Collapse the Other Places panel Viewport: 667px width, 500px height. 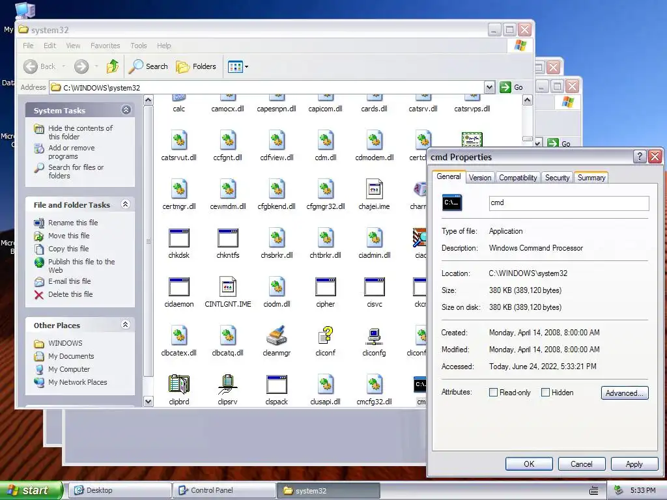pyautogui.click(x=126, y=324)
